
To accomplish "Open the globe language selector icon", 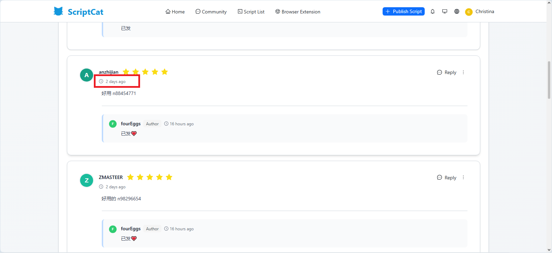I will click(x=457, y=11).
